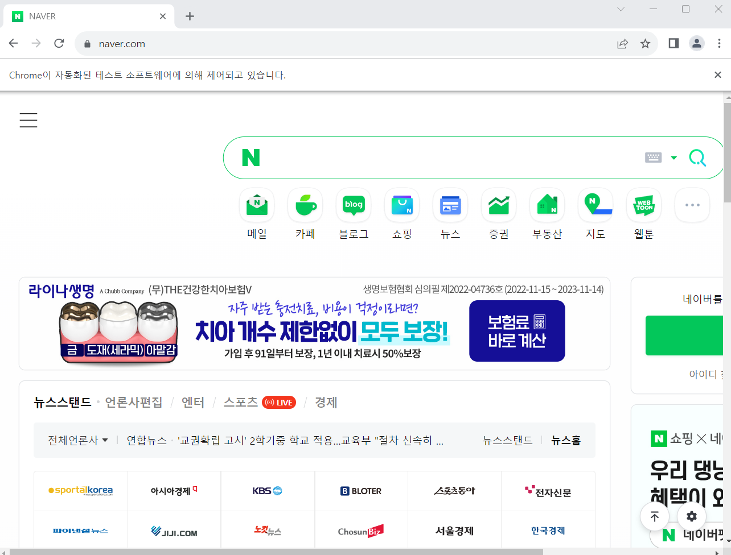Open the Cafe (카페) cup icon
This screenshot has width=731, height=555.
[x=305, y=205]
